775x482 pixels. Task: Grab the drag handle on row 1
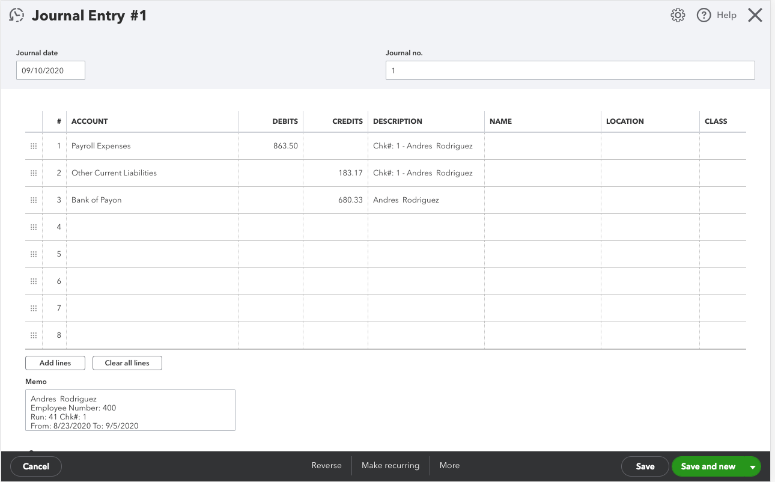click(34, 145)
